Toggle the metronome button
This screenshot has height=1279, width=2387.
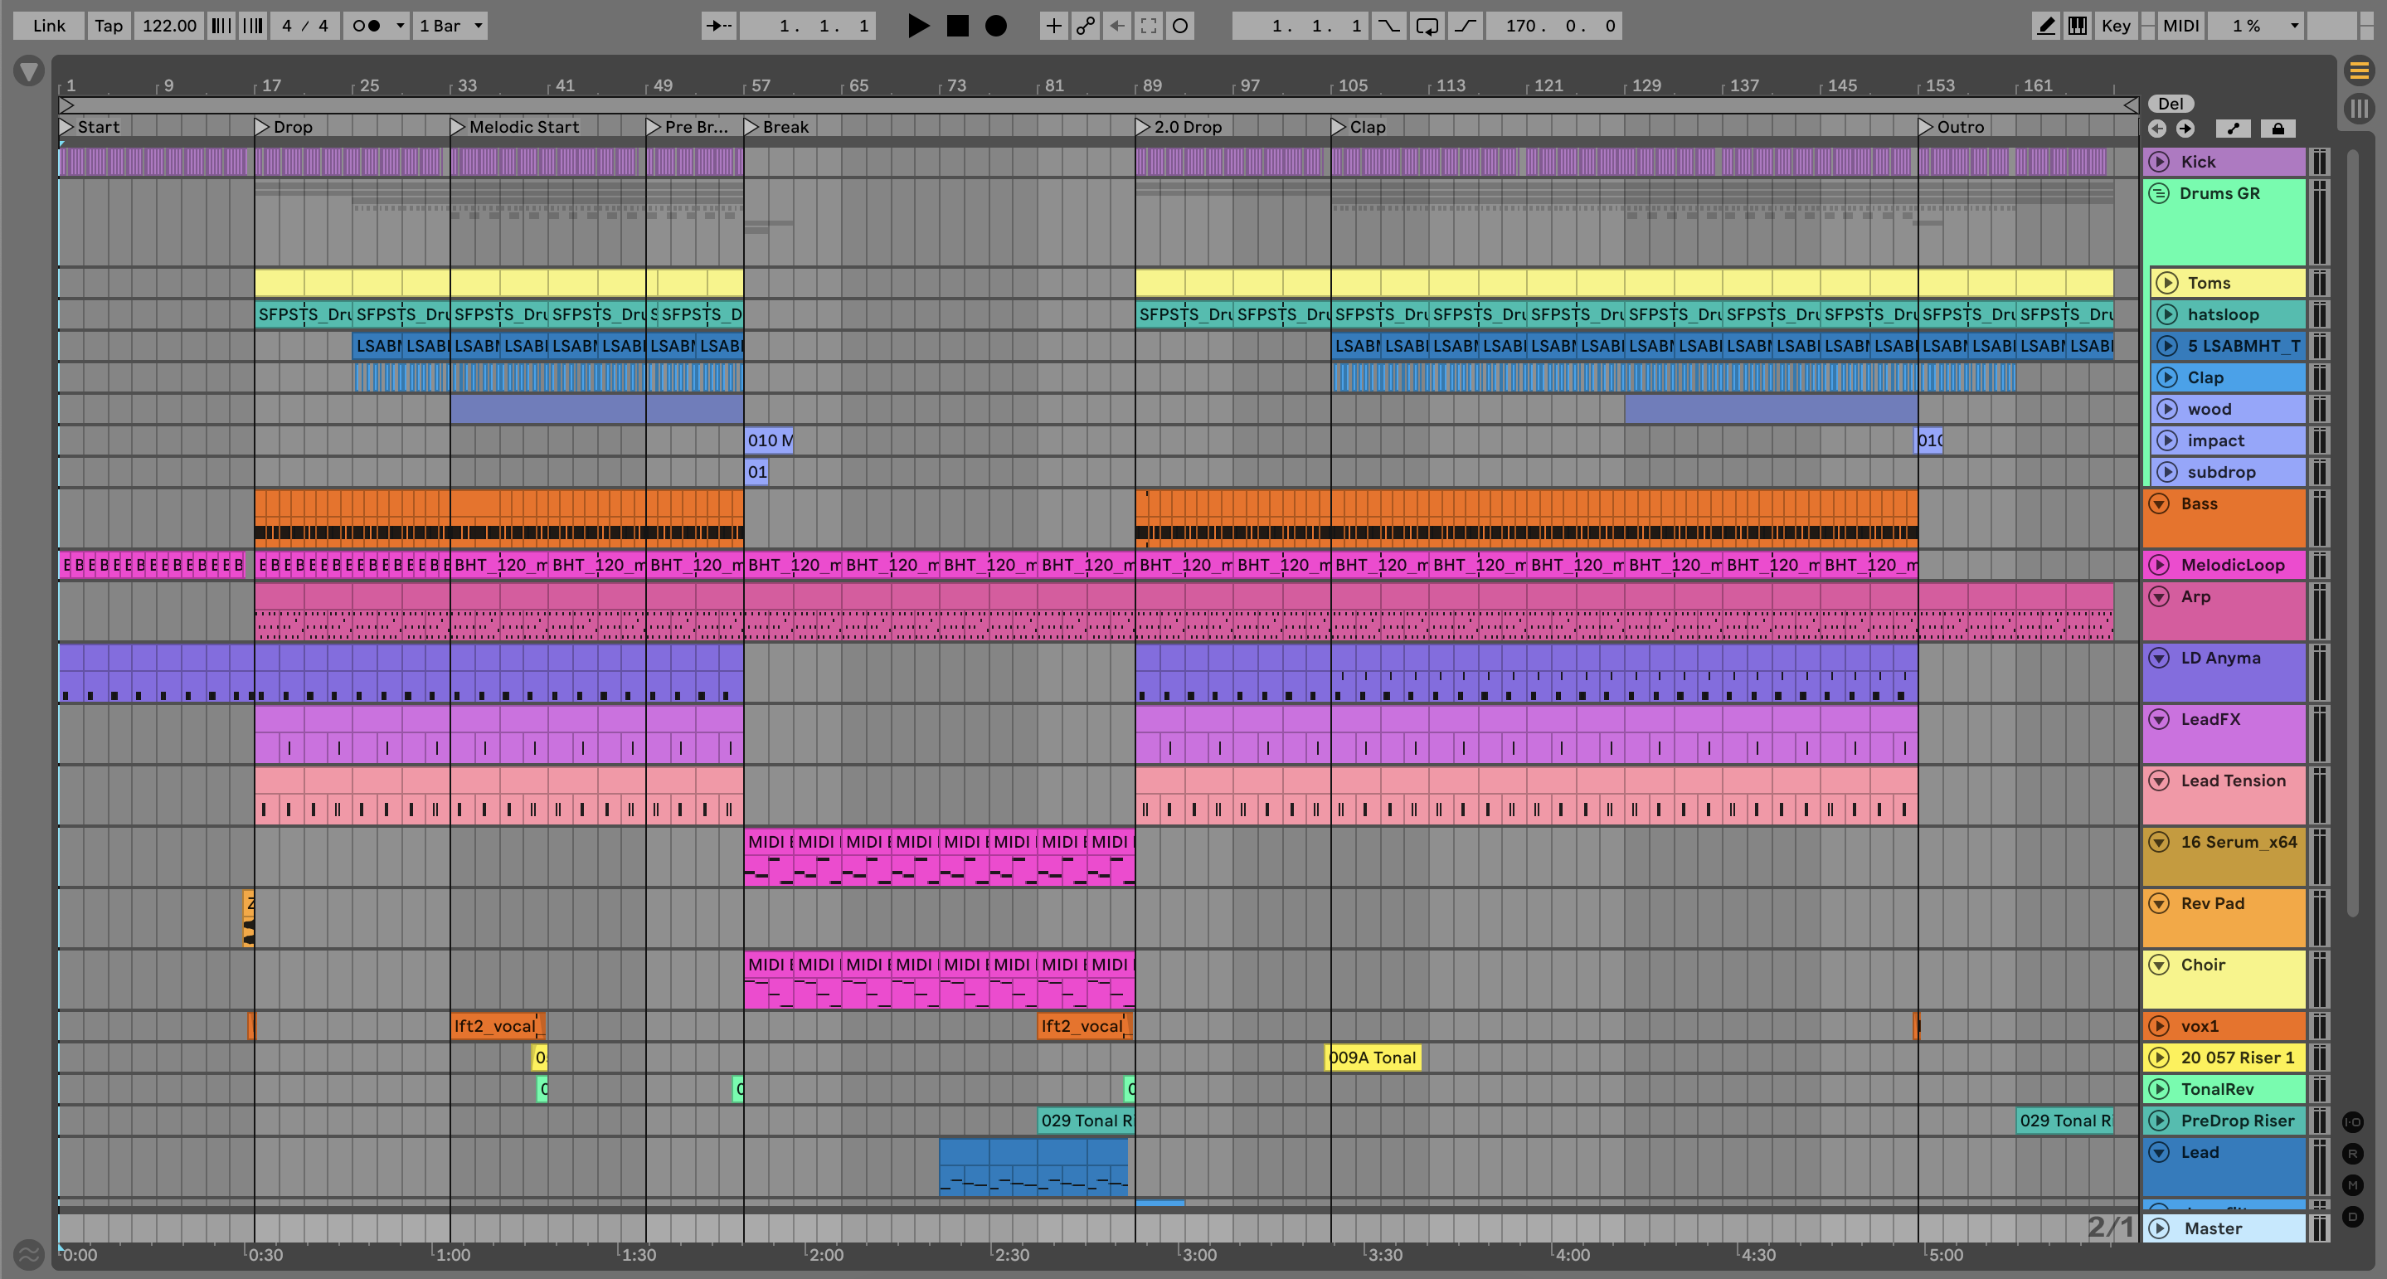[368, 26]
